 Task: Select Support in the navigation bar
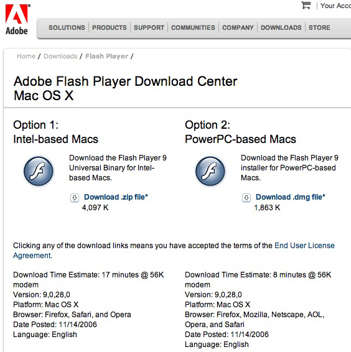point(149,27)
